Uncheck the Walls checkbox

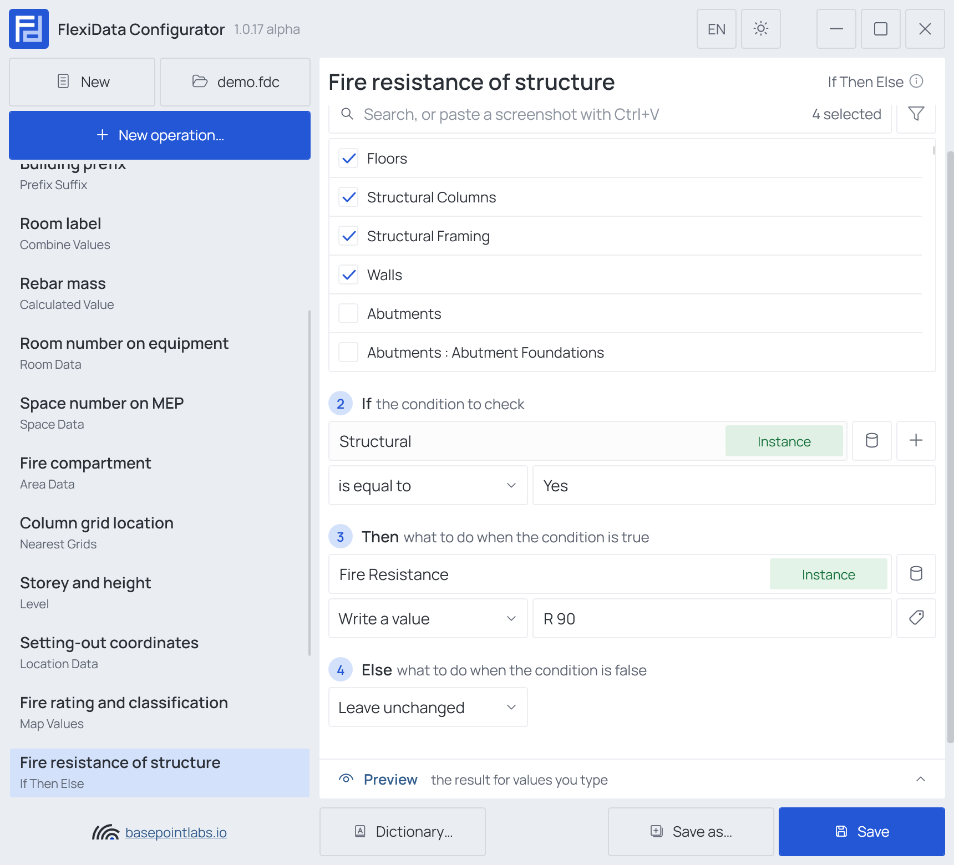click(x=348, y=275)
